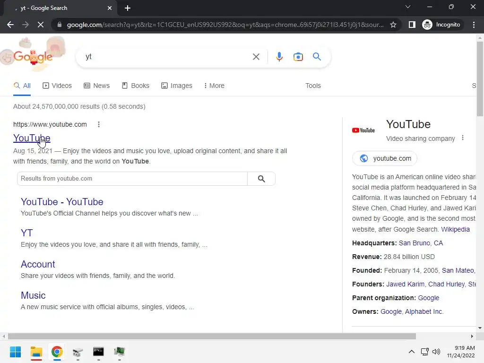Open San Bruno, CA headquarters link

421,243
